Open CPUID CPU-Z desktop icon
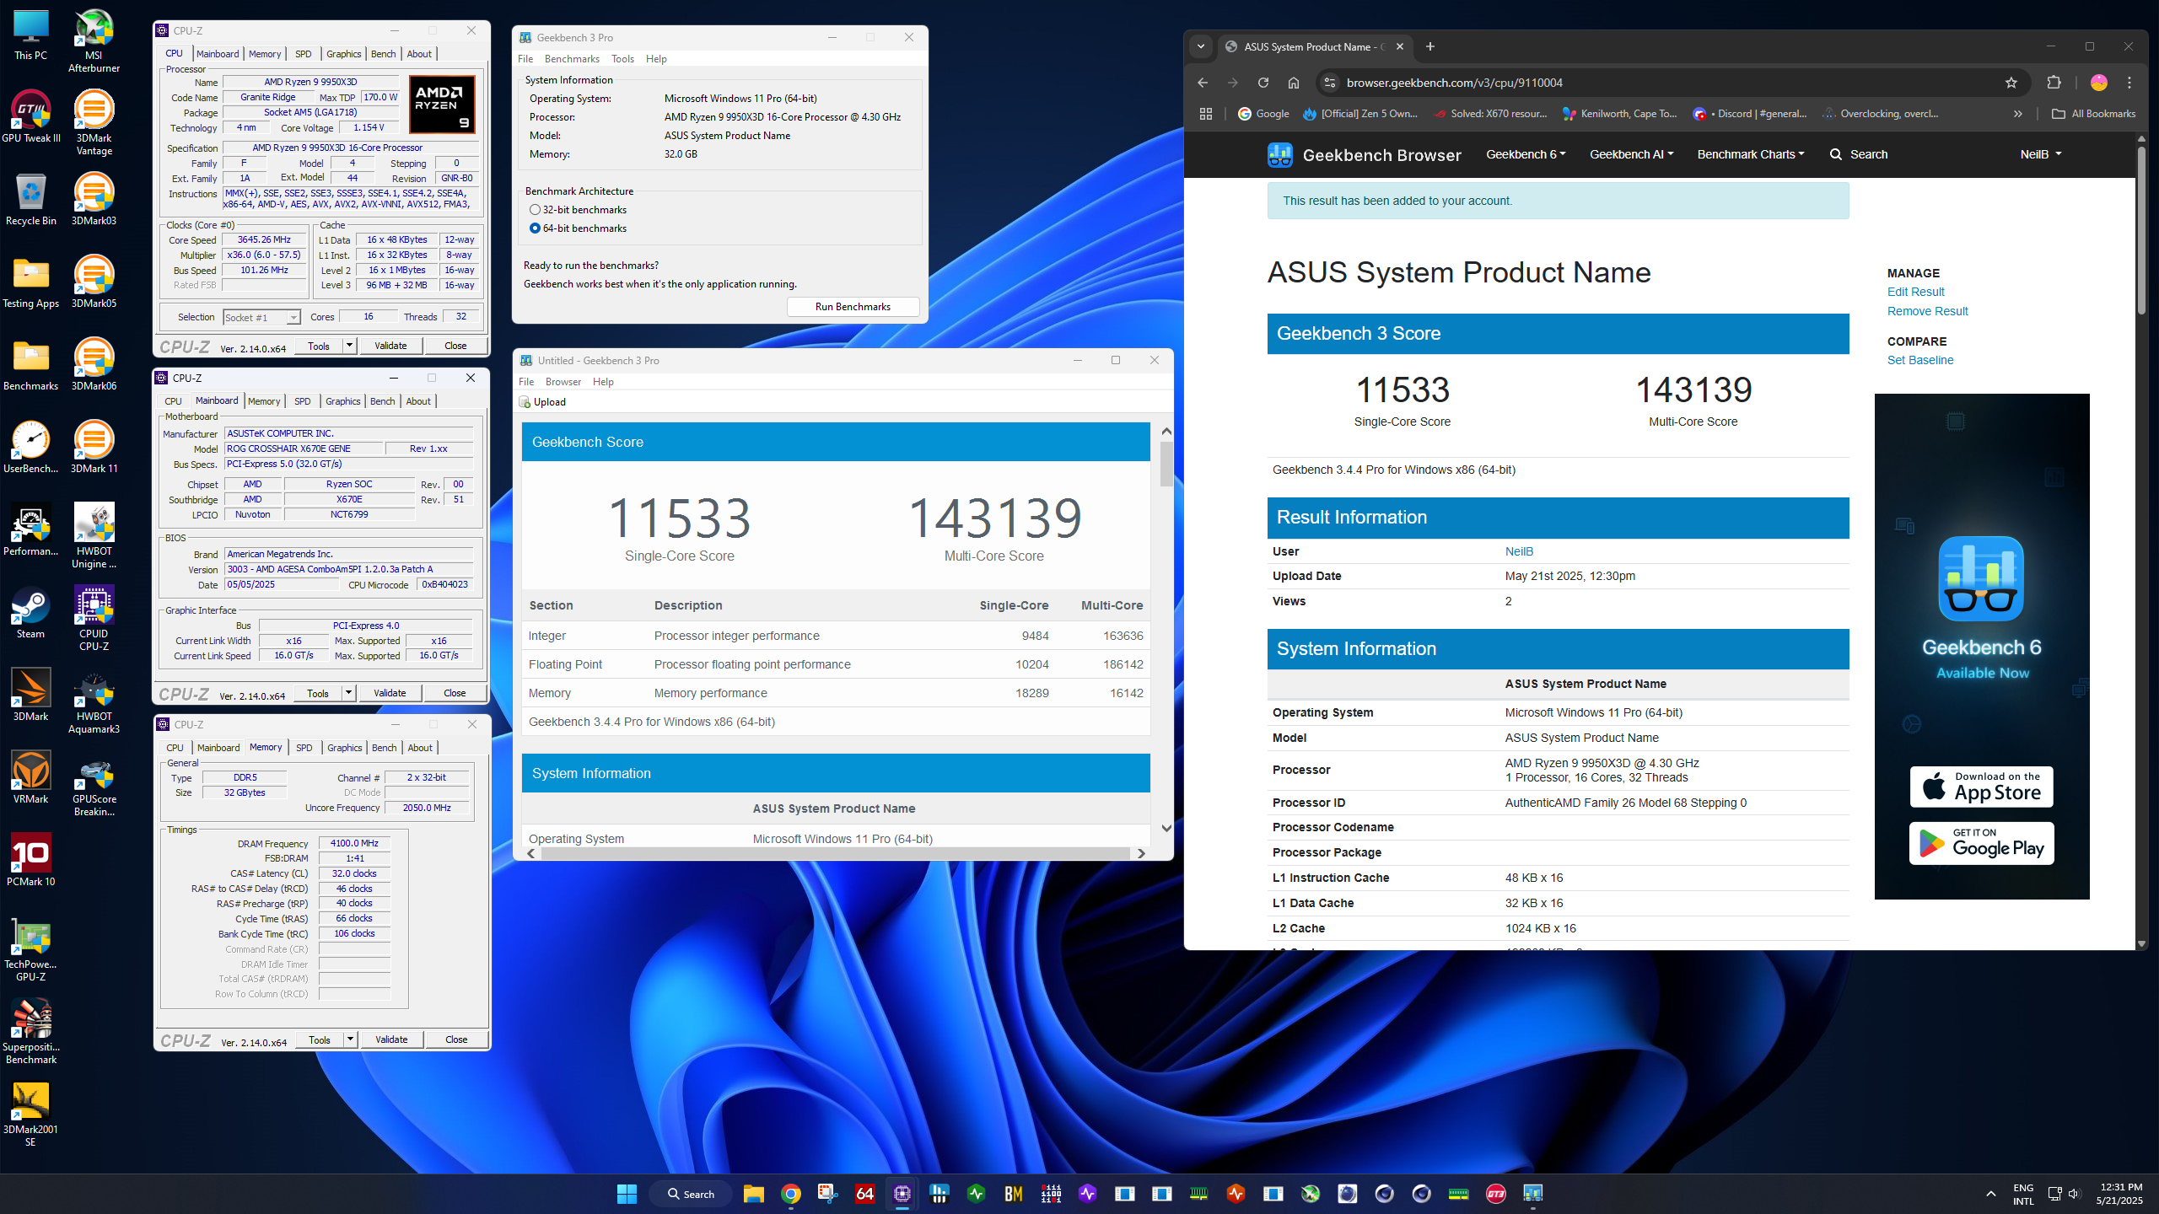 (94, 618)
